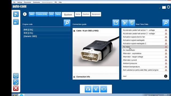Open the External programs menu
This screenshot has width=171, height=96.
pyautogui.click(x=47, y=2)
